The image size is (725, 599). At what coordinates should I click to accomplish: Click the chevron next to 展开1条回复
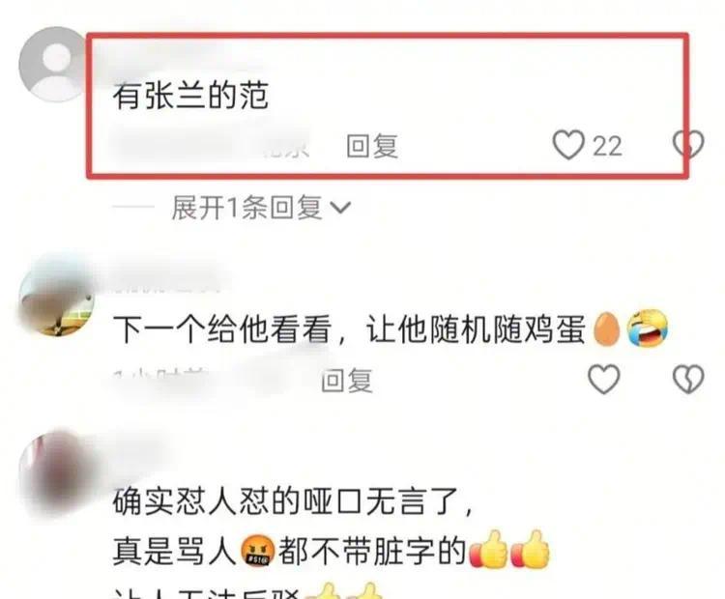[x=341, y=208]
